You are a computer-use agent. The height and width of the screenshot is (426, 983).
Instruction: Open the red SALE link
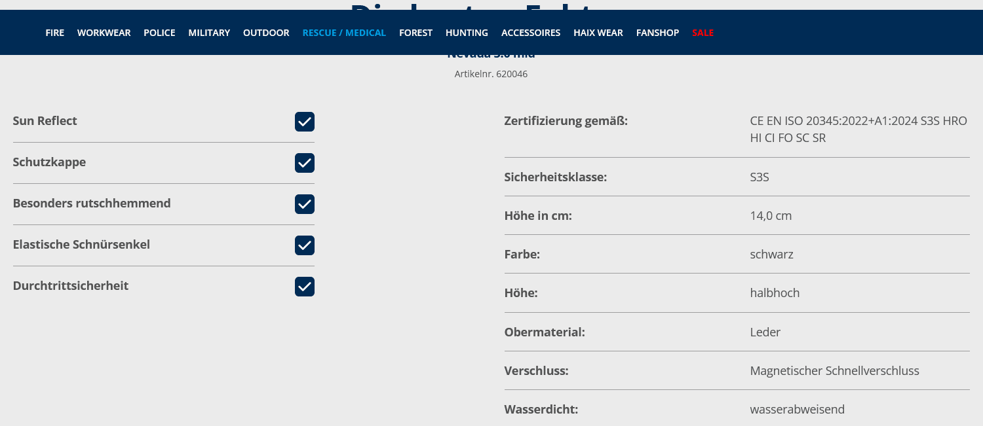pyautogui.click(x=703, y=33)
